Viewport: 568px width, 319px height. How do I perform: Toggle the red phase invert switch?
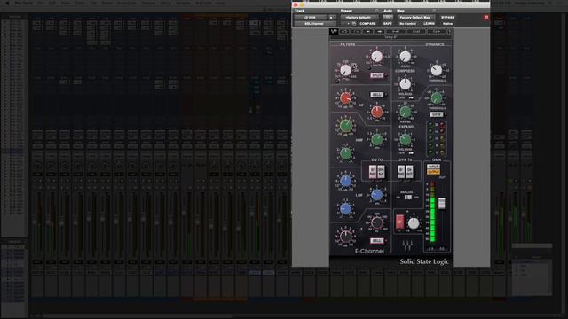tap(399, 222)
